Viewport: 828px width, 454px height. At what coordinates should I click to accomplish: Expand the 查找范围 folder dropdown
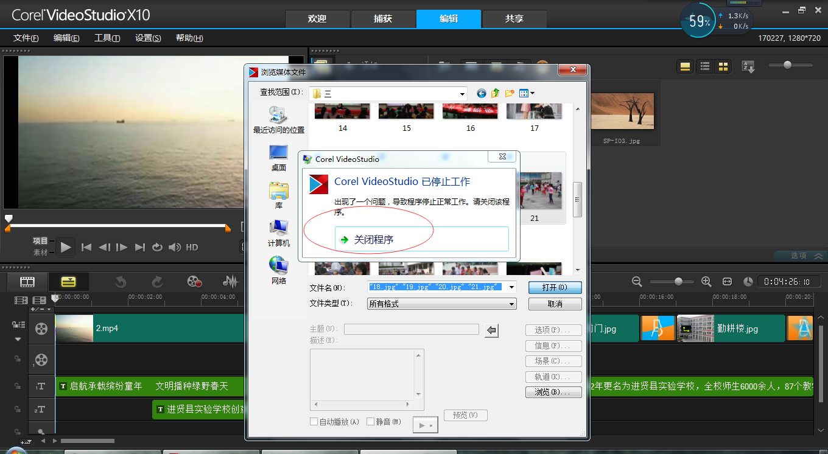click(x=463, y=93)
